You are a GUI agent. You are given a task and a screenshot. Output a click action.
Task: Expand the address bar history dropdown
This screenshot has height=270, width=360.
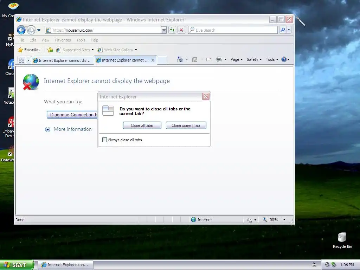[x=164, y=30]
